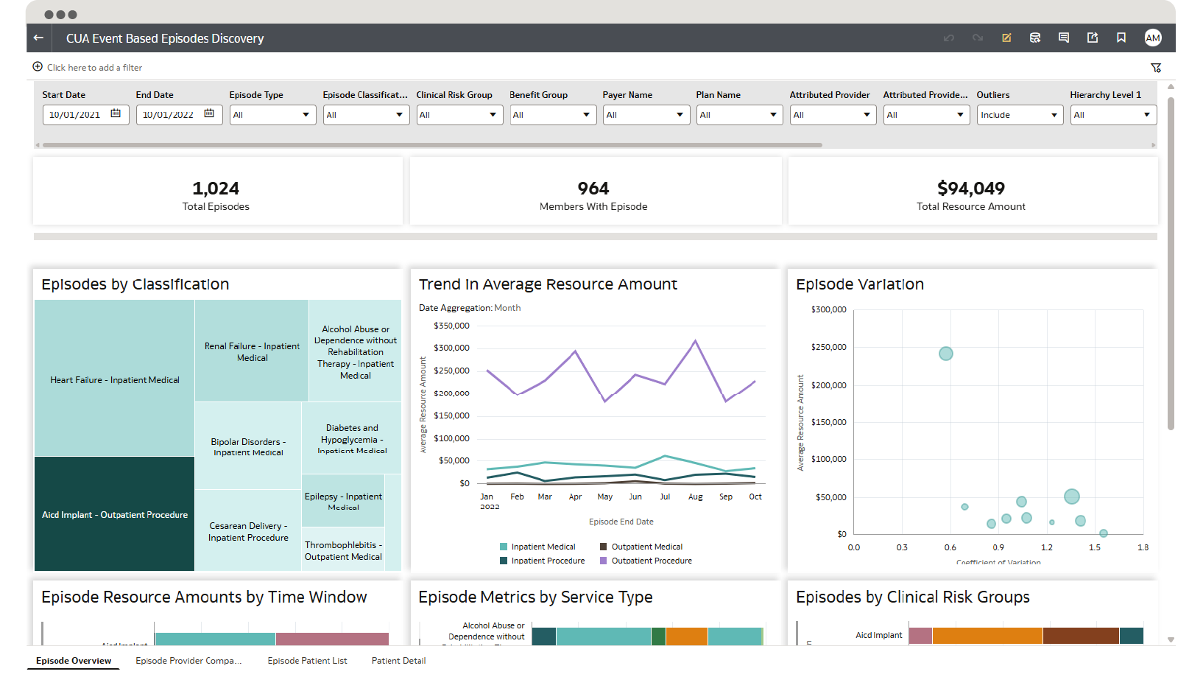Open comments using the speech bubble icon
This screenshot has height=677, width=1203.
1063,38
